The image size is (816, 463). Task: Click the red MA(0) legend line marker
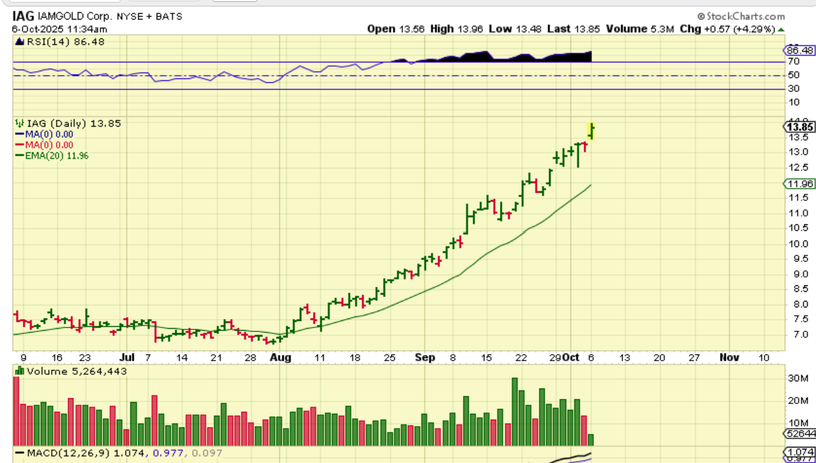click(x=19, y=145)
